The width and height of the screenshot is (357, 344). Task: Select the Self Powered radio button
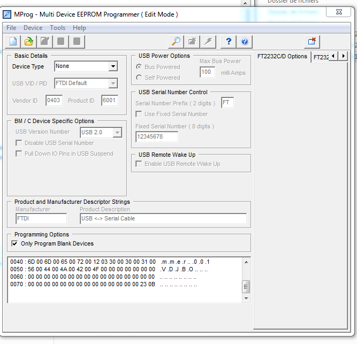tap(139, 78)
